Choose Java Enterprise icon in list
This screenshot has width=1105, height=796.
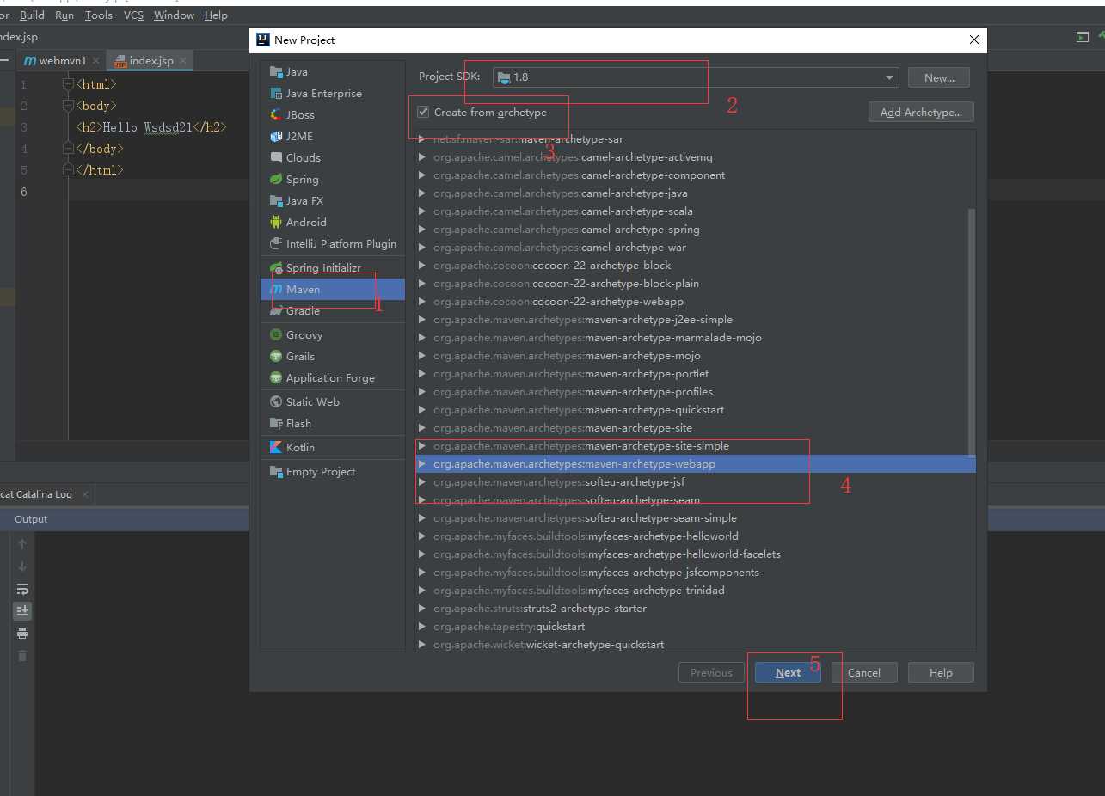coord(275,94)
